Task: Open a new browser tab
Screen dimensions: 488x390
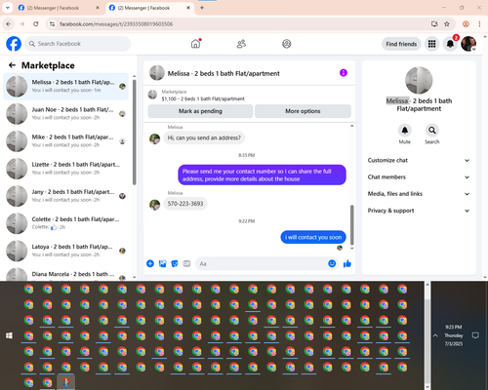Action: (x=202, y=8)
